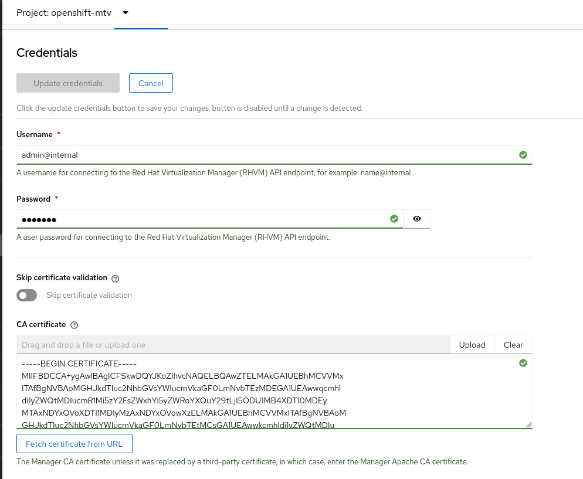The image size is (583, 479).
Task: Click into the Username input field
Action: tap(264, 155)
